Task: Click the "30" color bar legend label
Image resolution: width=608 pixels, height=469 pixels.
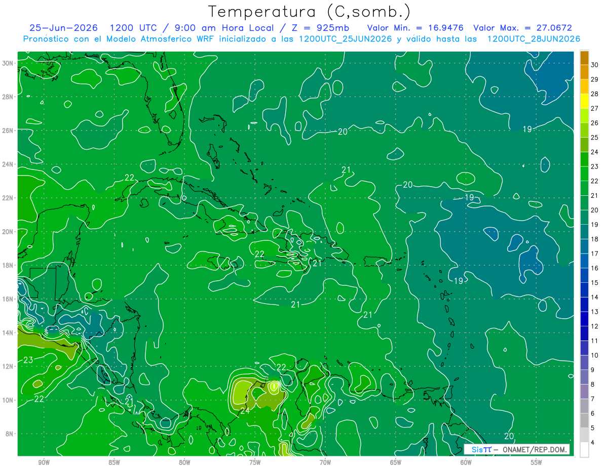Action: click(x=595, y=65)
